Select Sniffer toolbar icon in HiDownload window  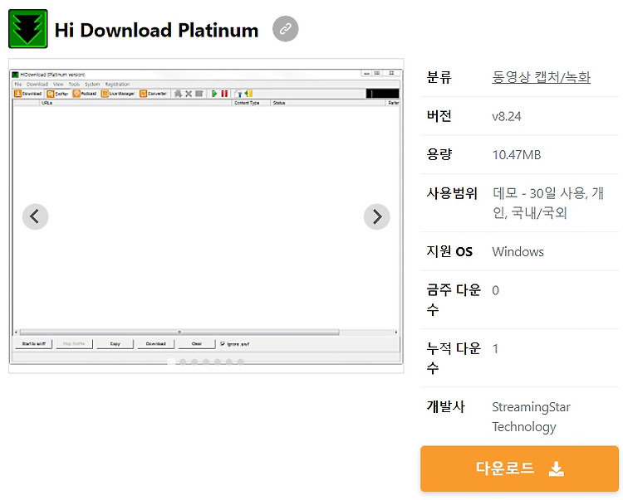(x=57, y=94)
